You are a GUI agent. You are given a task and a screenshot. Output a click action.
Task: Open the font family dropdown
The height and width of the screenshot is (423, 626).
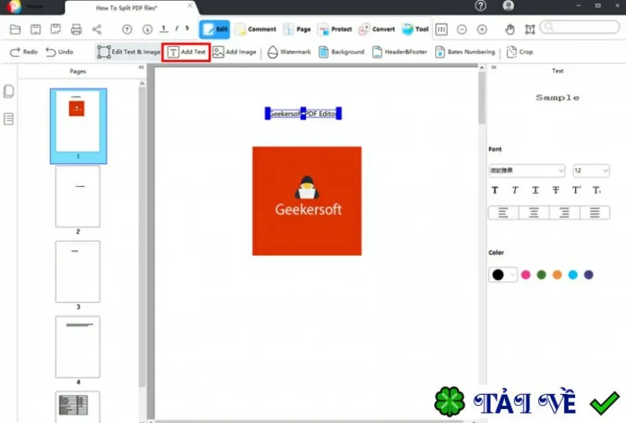click(x=527, y=170)
